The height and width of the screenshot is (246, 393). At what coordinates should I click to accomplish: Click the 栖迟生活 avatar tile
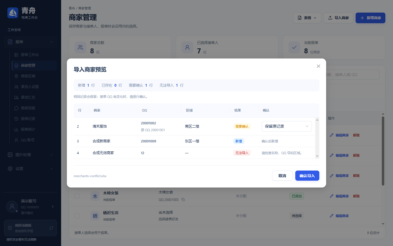coord(95,216)
